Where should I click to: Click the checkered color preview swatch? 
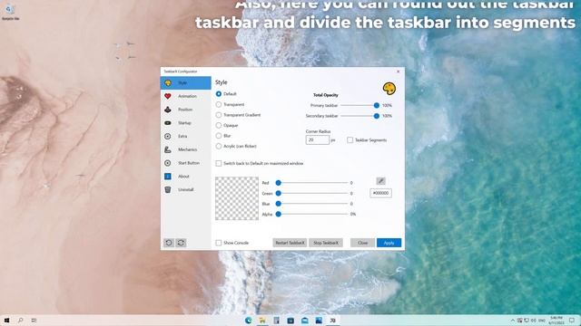point(237,198)
